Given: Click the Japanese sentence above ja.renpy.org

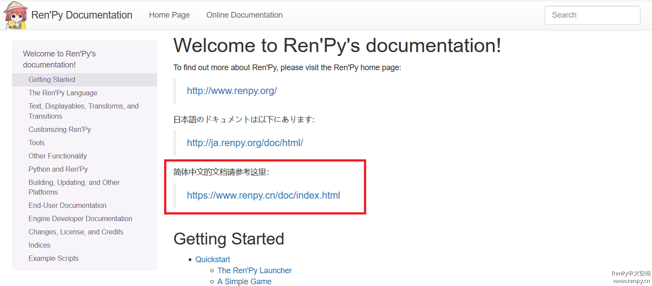Looking at the screenshot, I should click(x=244, y=120).
